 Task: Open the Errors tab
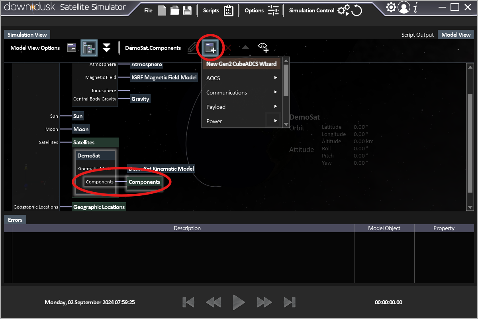point(16,220)
